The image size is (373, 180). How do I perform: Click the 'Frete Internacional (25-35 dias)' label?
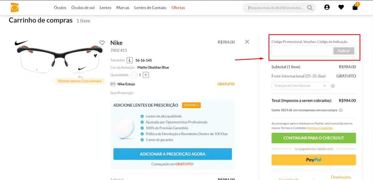[298, 76]
